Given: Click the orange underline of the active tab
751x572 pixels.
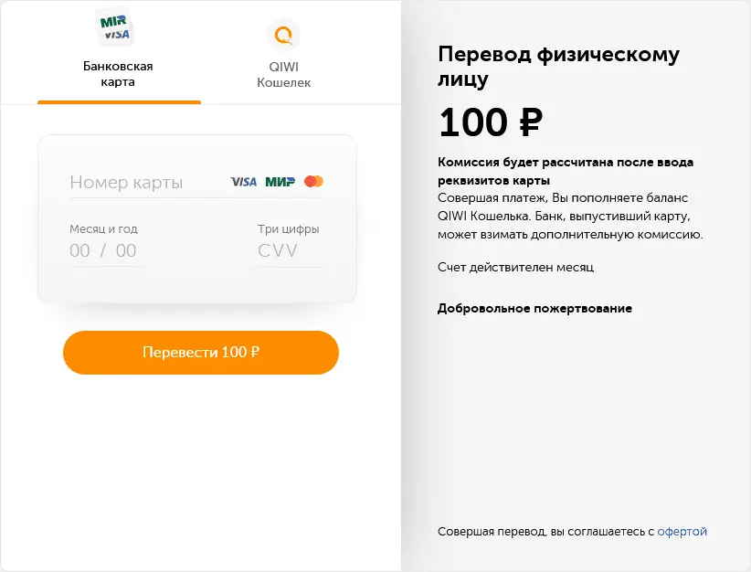Looking at the screenshot, I should click(x=119, y=102).
